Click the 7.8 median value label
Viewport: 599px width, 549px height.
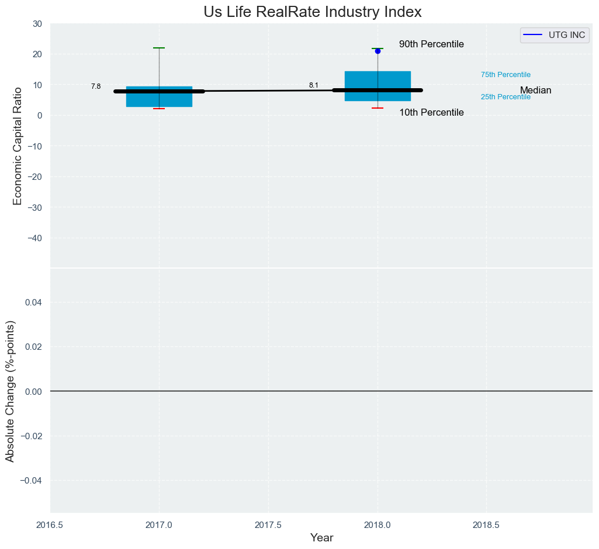coord(96,86)
